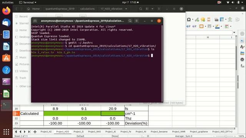Select the Calculated cell in row 21

click(x=32, y=113)
